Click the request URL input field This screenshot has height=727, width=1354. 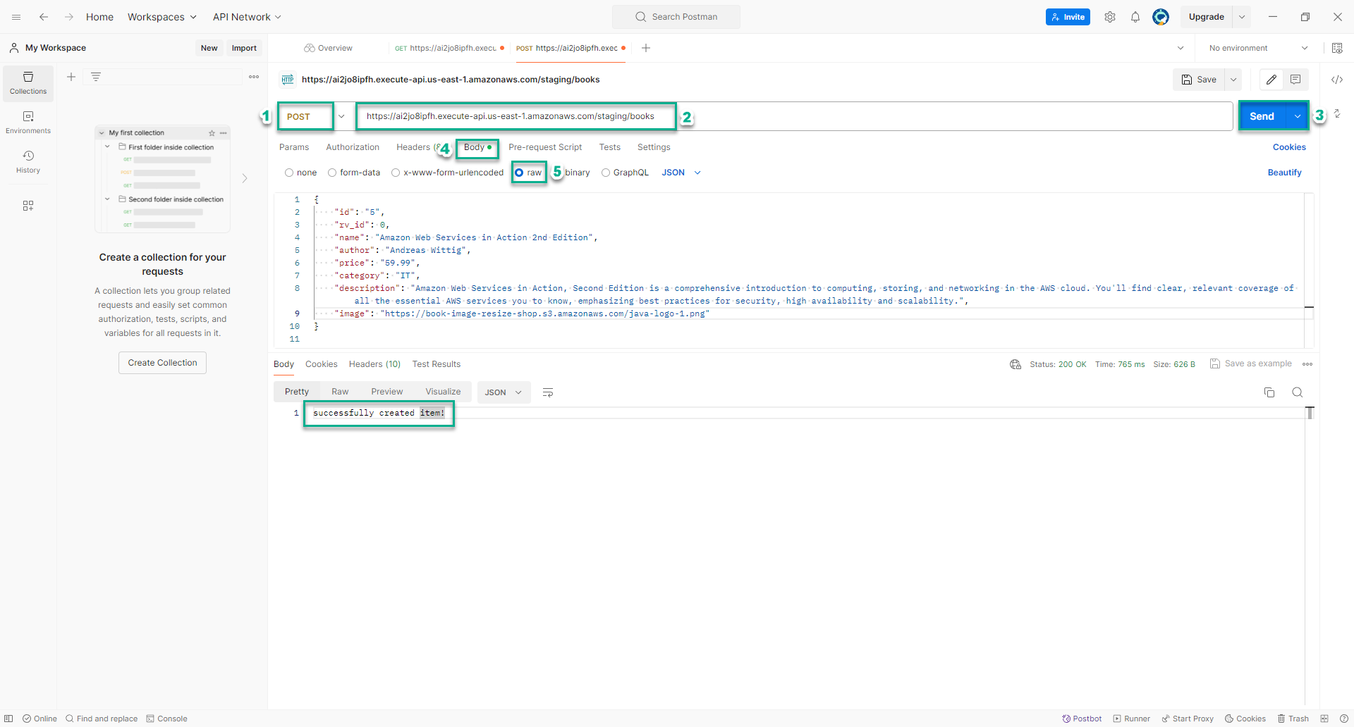[794, 116]
